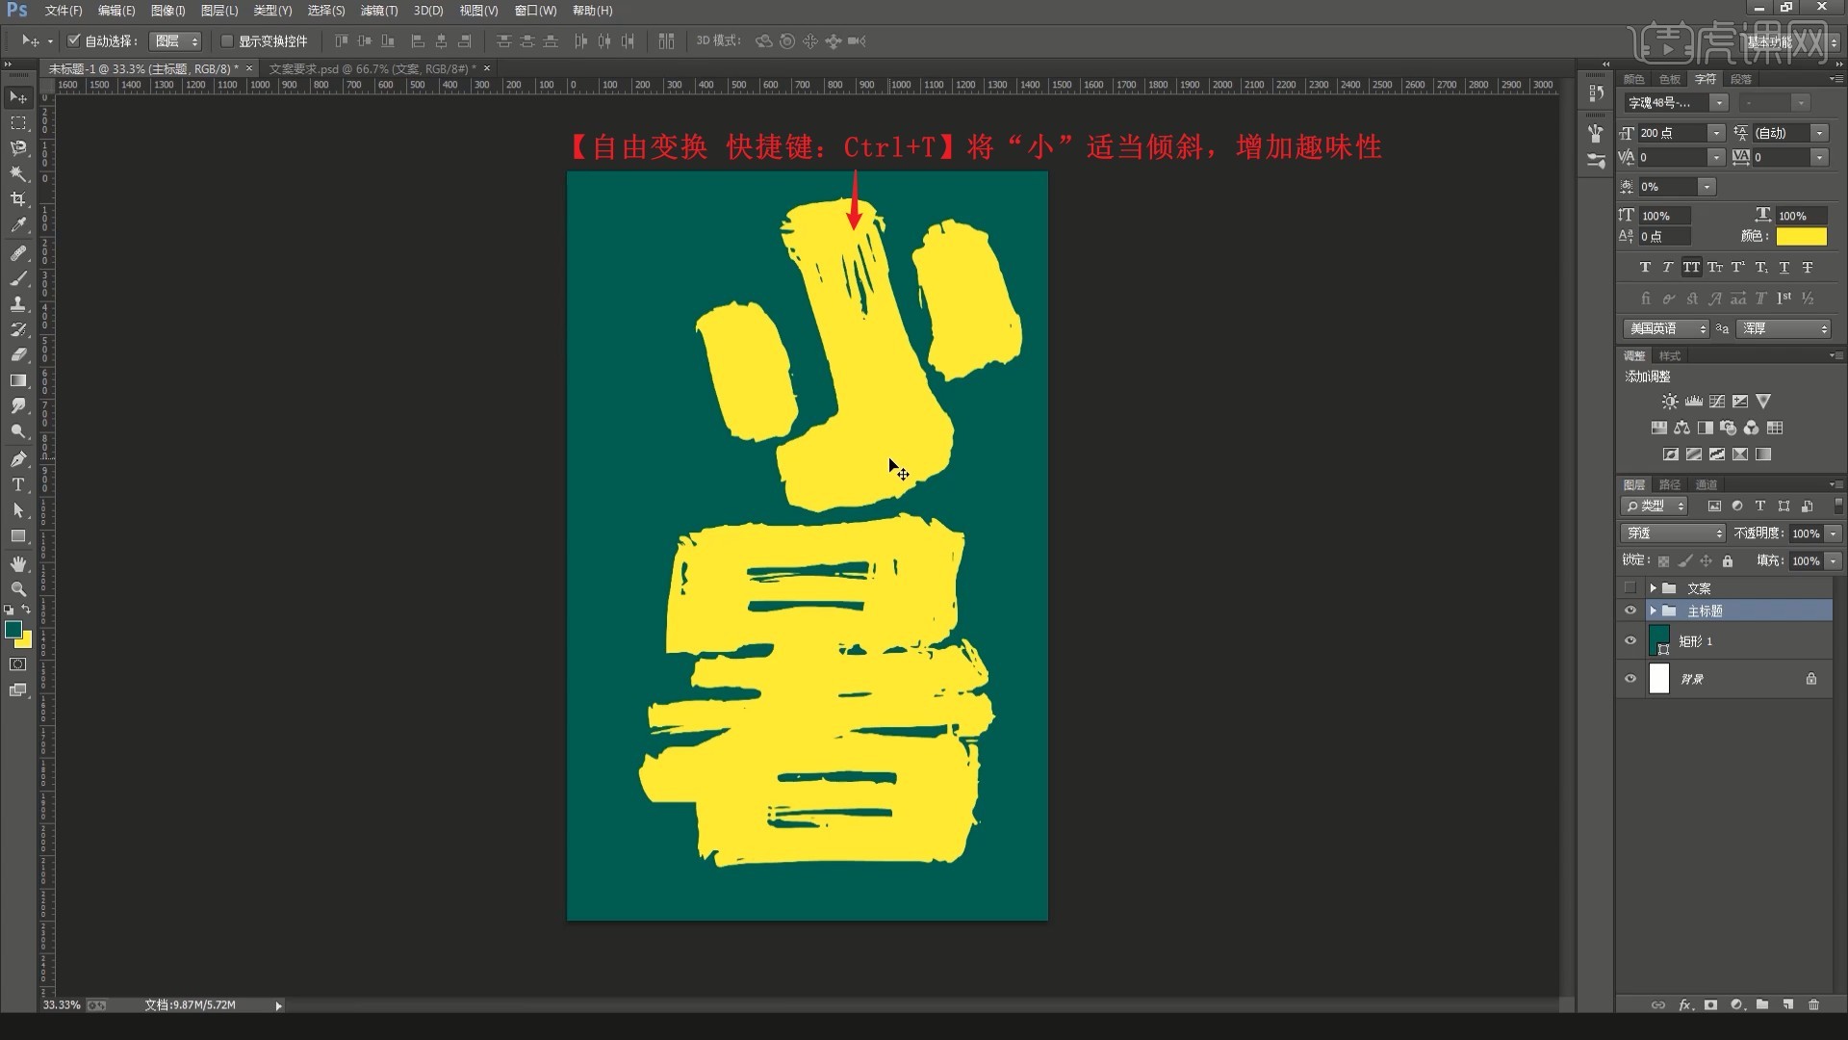This screenshot has width=1848, height=1040.
Task: Select the Pen tool
Action: pos(18,459)
